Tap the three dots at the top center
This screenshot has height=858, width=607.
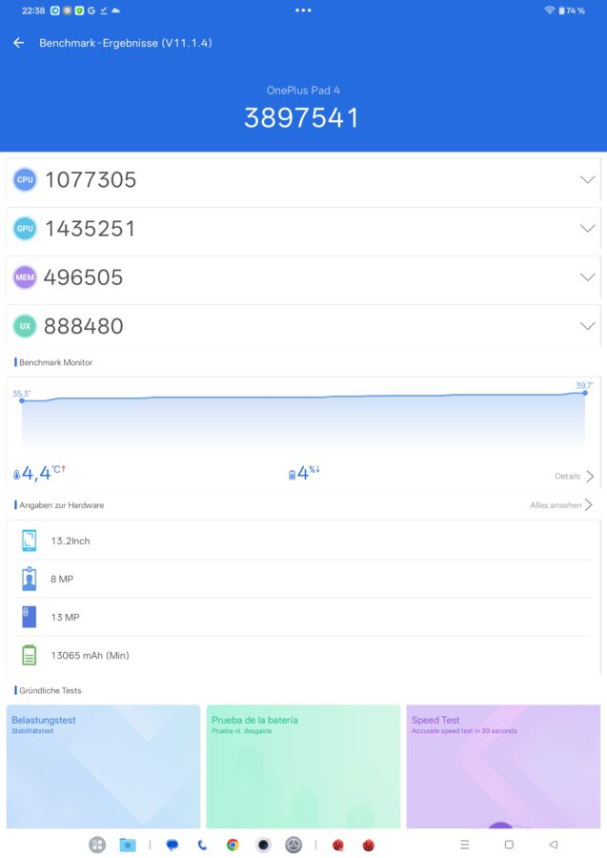[303, 10]
